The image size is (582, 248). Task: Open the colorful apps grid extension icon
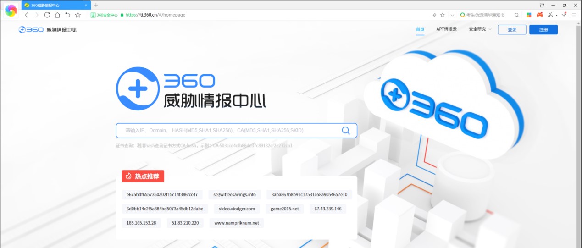[529, 15]
